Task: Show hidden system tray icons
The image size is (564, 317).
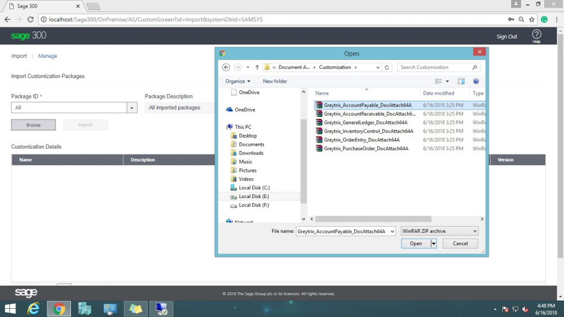Action: pos(495,309)
